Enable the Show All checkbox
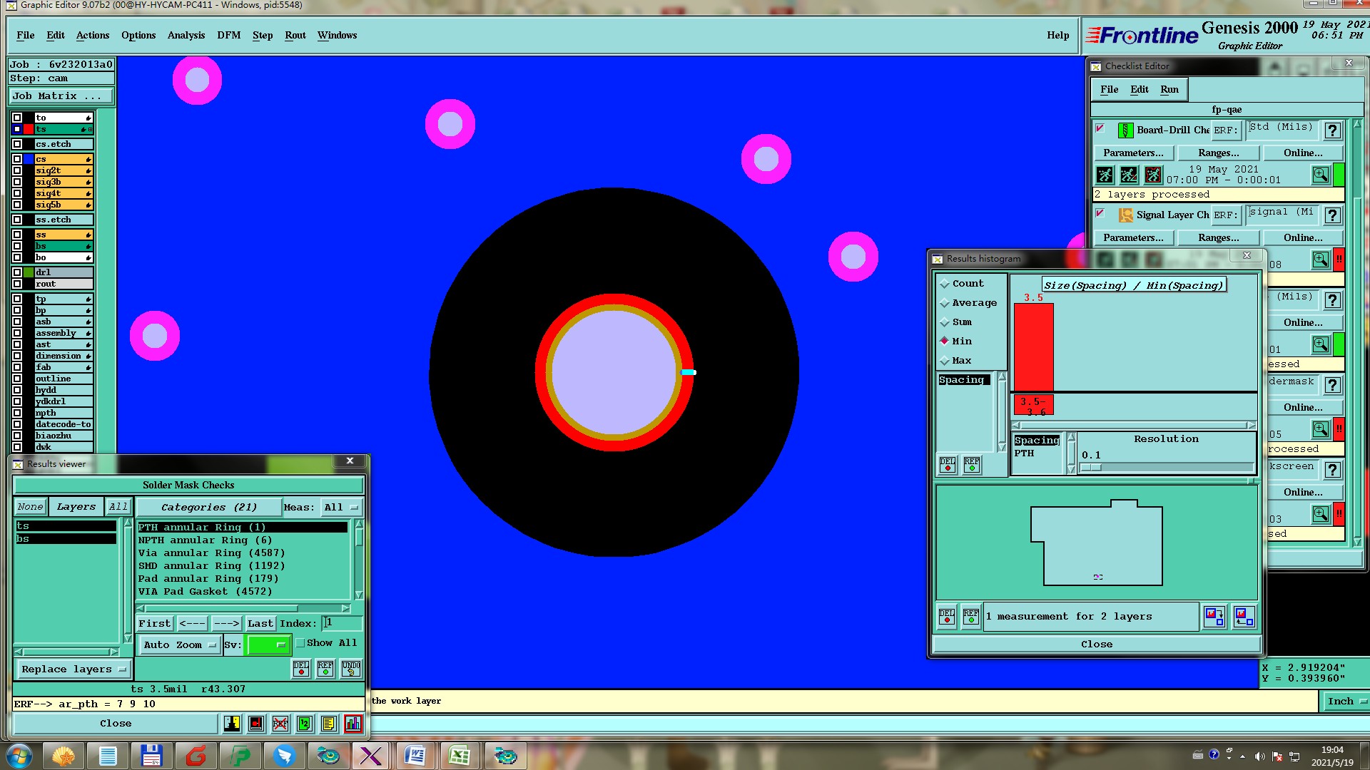This screenshot has width=1370, height=770. (300, 643)
